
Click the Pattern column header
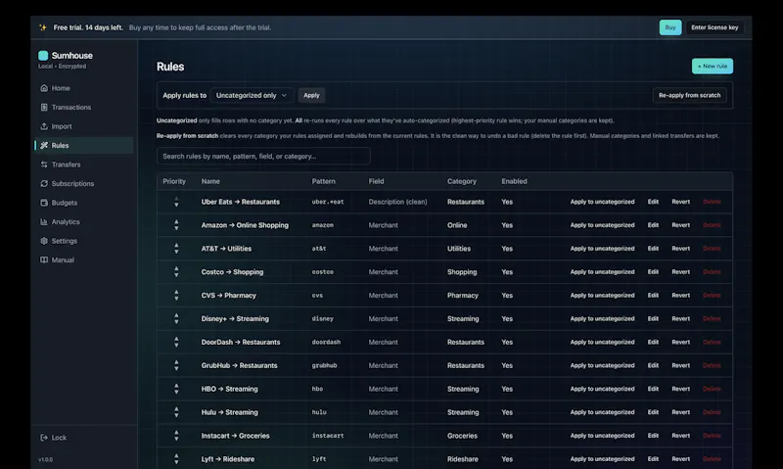click(324, 181)
